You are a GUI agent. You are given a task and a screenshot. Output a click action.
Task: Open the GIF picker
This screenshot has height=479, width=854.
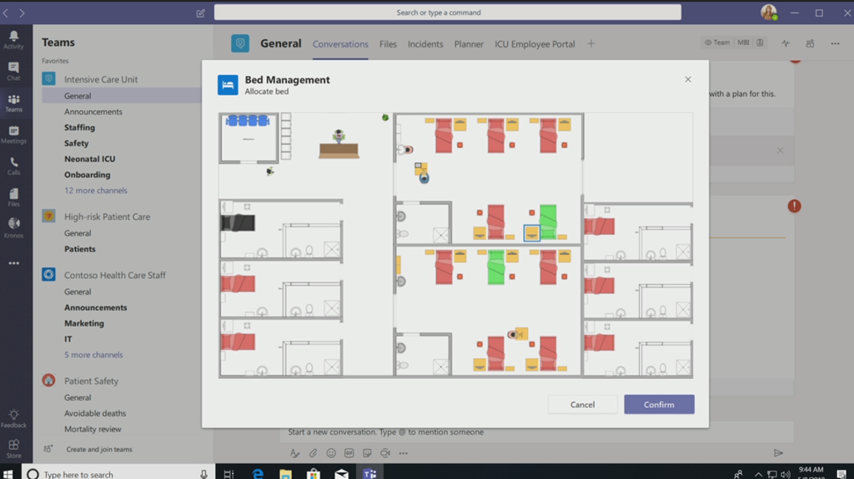[349, 453]
